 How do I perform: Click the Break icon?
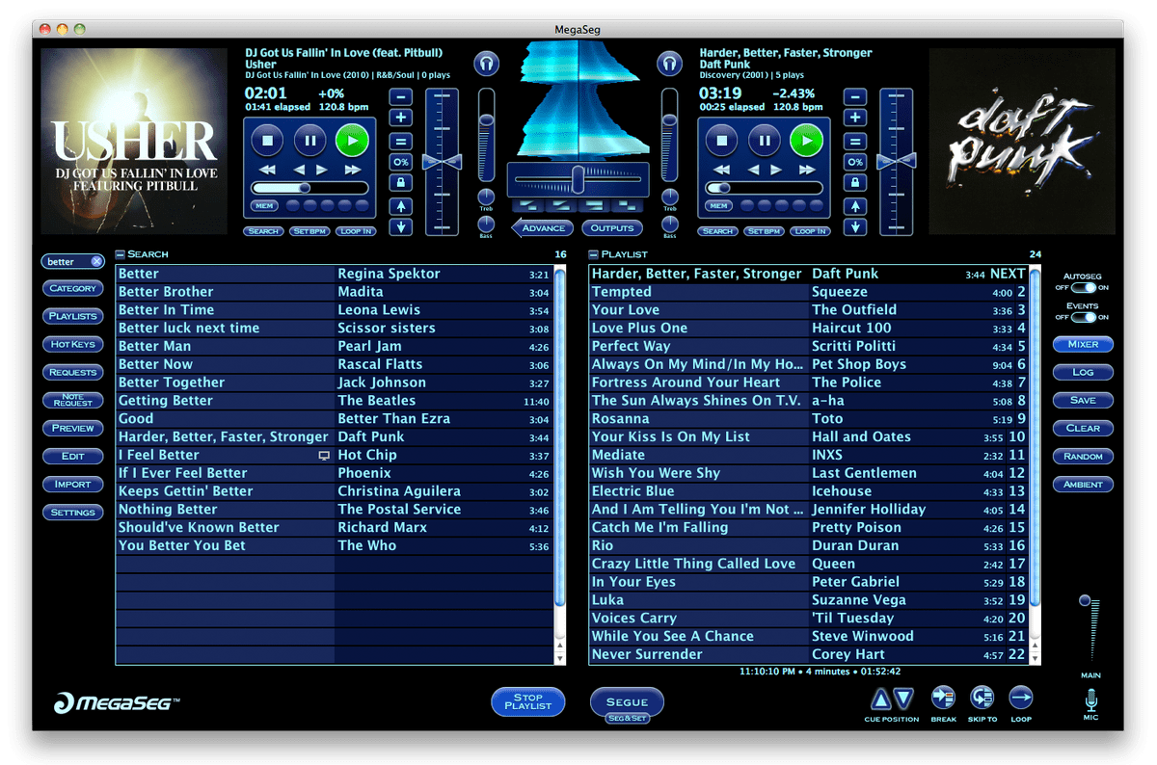click(943, 698)
